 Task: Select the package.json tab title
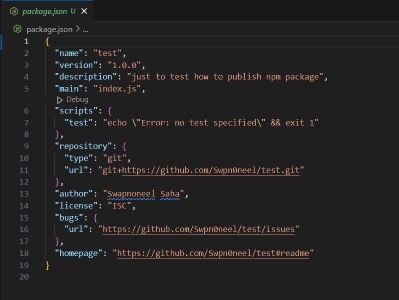[x=44, y=11]
